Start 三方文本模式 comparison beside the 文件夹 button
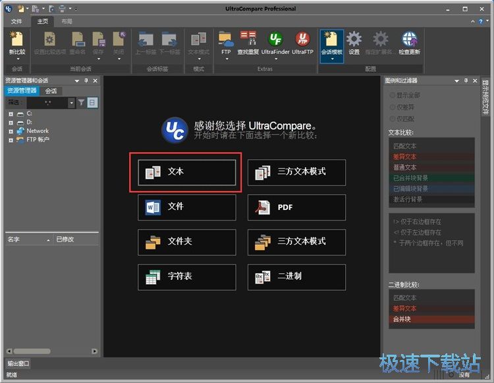 [x=296, y=242]
